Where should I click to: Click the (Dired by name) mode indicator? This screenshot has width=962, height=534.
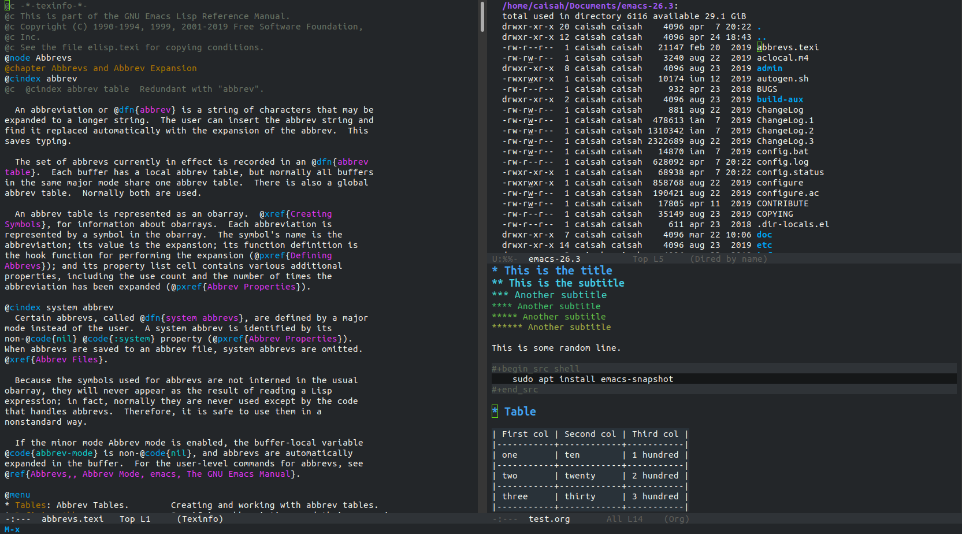(x=729, y=259)
